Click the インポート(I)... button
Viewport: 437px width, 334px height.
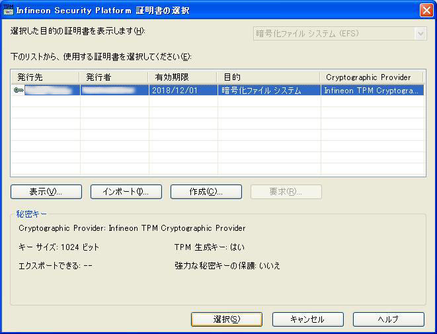coord(126,192)
